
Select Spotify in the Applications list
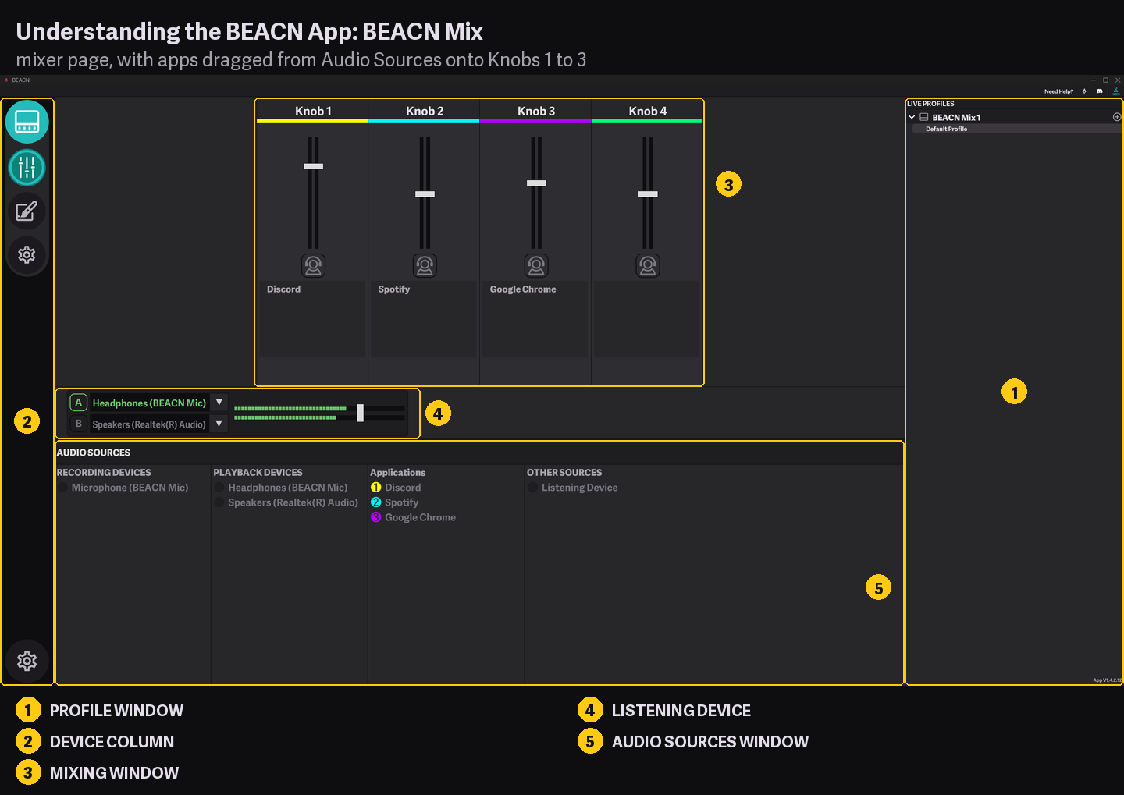click(401, 502)
